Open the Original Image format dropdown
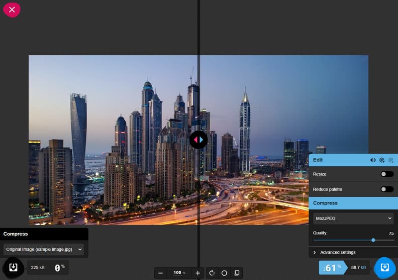This screenshot has height=280, width=398. (44, 249)
